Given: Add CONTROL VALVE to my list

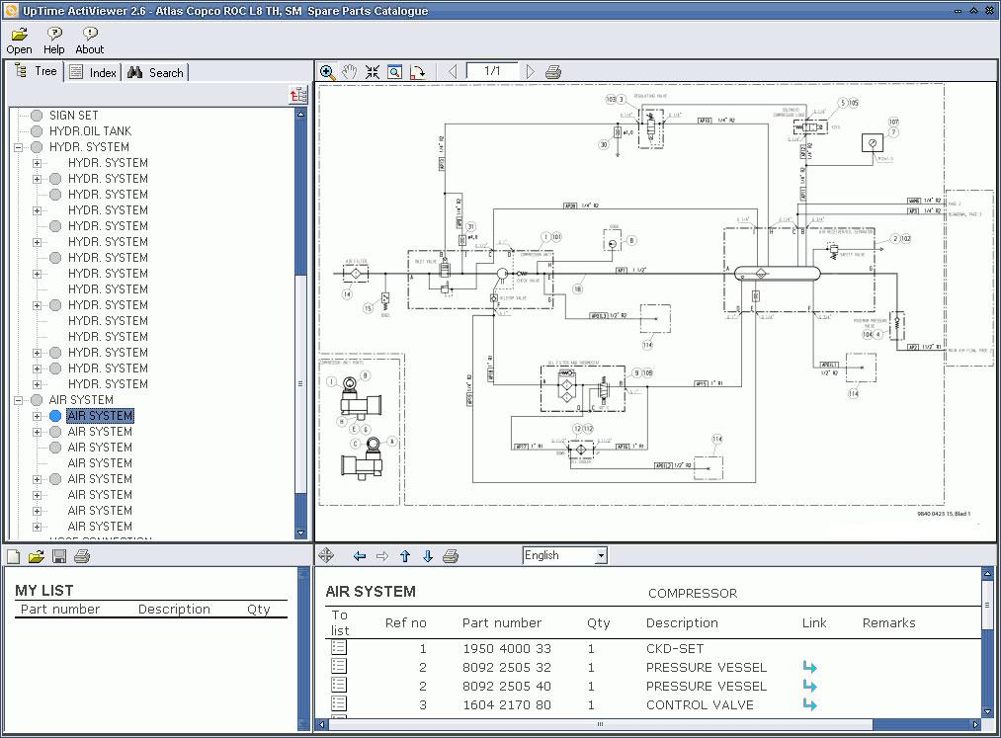Looking at the screenshot, I should tap(339, 703).
